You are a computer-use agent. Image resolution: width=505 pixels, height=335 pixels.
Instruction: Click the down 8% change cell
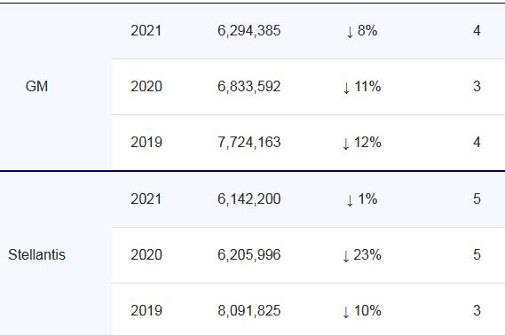coord(362,30)
